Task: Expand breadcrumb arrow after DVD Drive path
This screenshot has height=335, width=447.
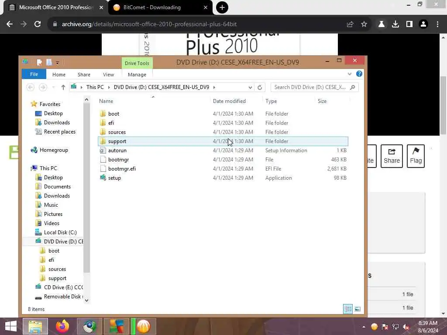Action: click(214, 87)
